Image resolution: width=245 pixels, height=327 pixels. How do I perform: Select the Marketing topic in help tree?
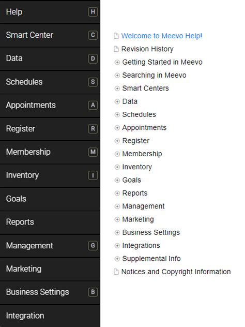pyautogui.click(x=138, y=219)
